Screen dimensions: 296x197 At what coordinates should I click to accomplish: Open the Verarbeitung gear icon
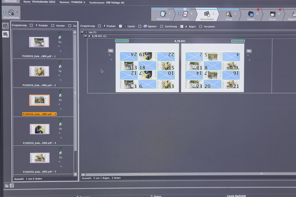point(11,12)
